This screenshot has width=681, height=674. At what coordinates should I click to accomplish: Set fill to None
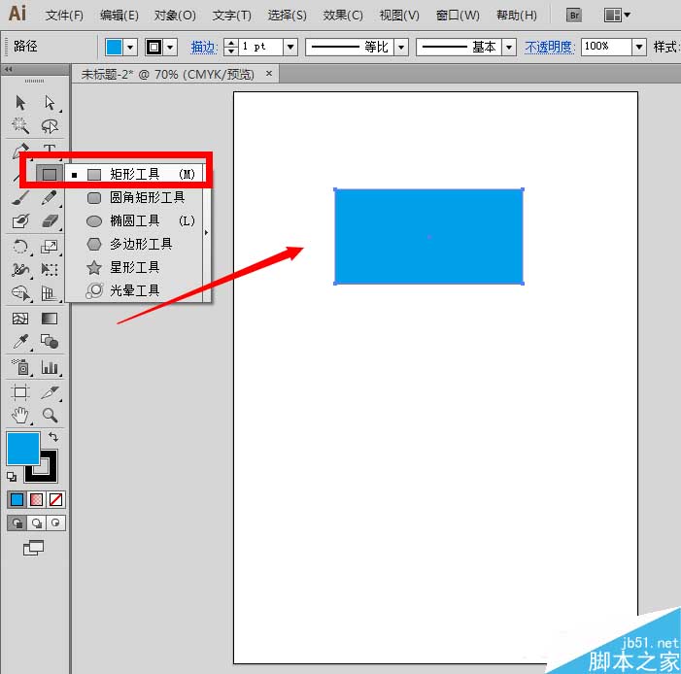click(x=55, y=500)
